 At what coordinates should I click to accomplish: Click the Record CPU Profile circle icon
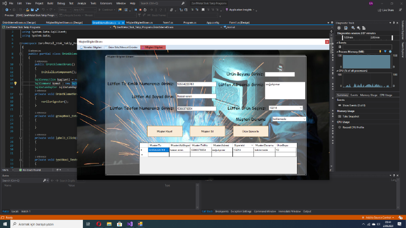[x=339, y=127]
